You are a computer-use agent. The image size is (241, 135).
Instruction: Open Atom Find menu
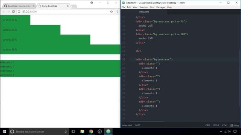(152, 7)
